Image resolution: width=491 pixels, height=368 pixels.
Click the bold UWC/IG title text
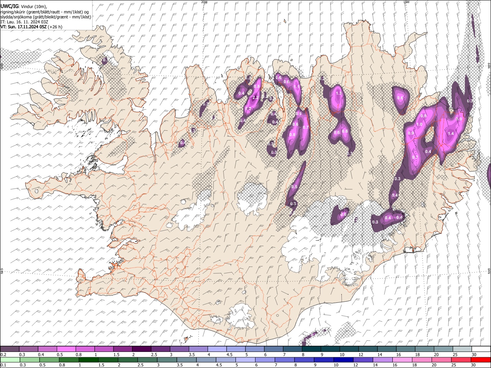[x=9, y=7]
